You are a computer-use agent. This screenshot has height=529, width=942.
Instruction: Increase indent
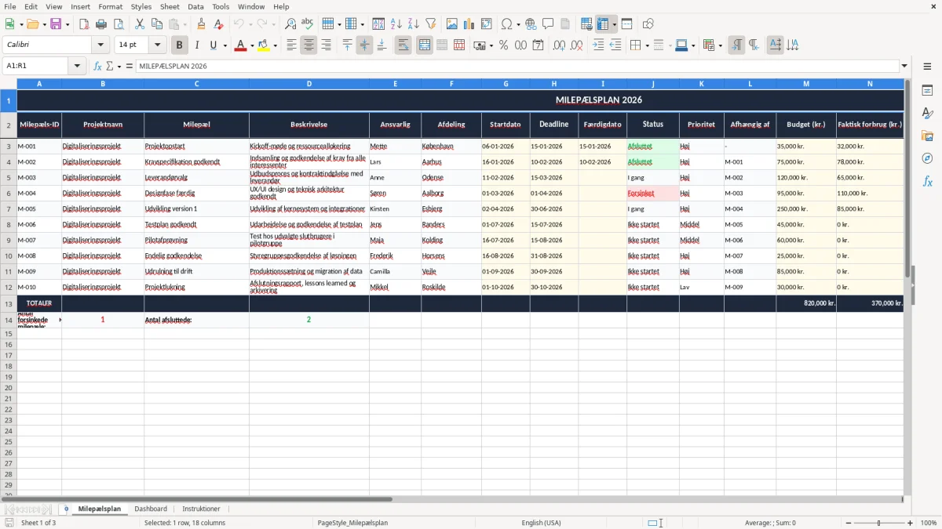(x=598, y=45)
